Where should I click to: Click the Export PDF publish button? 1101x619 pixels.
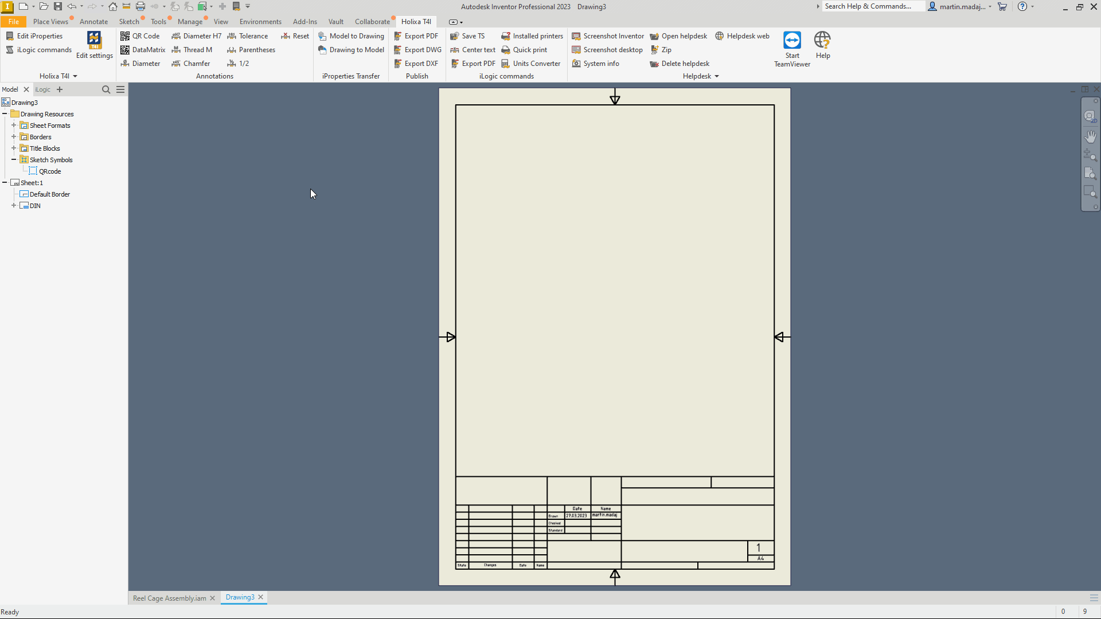pos(416,36)
